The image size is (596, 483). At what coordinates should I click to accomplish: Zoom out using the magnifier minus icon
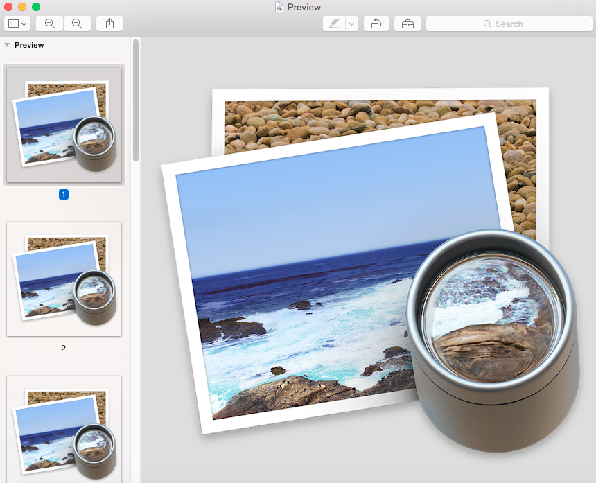tap(50, 24)
